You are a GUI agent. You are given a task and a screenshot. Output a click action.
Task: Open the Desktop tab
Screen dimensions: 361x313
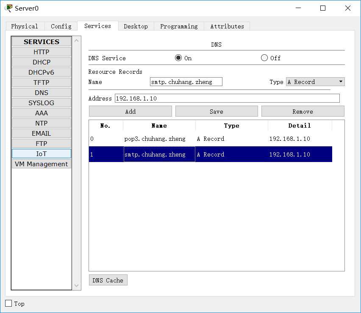[x=136, y=26]
